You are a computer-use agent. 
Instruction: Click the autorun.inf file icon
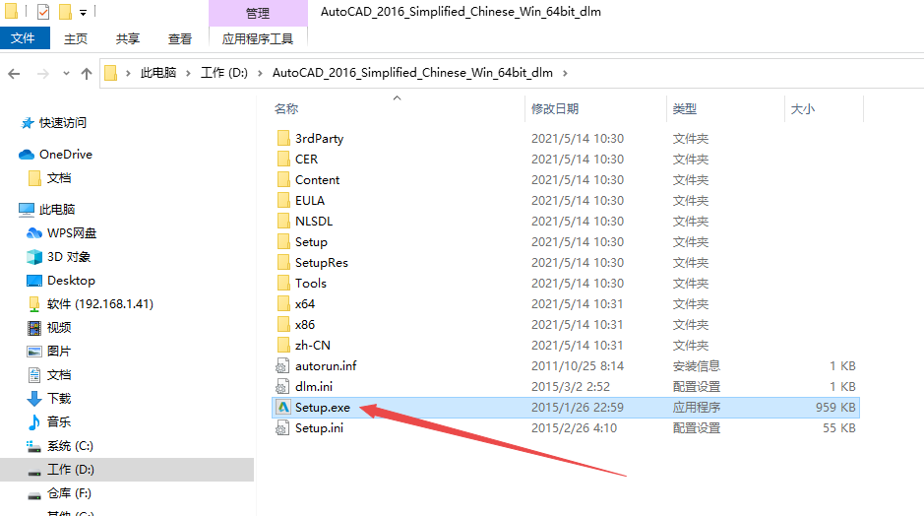click(x=281, y=366)
